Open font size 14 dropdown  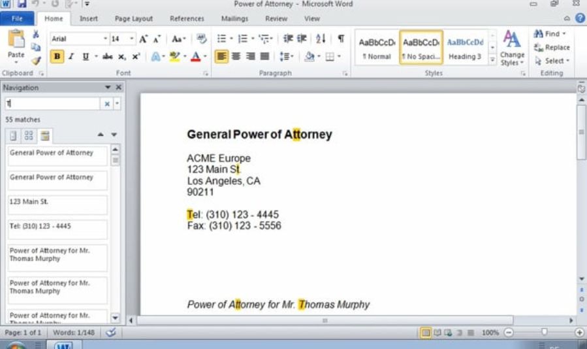point(131,39)
